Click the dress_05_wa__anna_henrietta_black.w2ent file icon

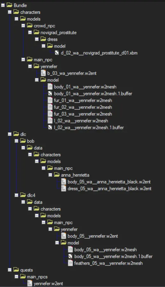[x=63, y=189]
